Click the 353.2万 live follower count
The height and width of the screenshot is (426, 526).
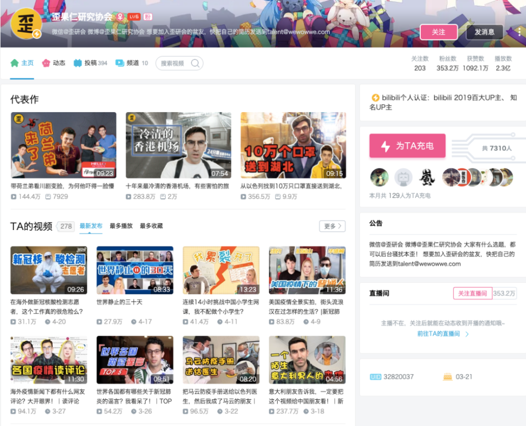pyautogui.click(x=504, y=293)
